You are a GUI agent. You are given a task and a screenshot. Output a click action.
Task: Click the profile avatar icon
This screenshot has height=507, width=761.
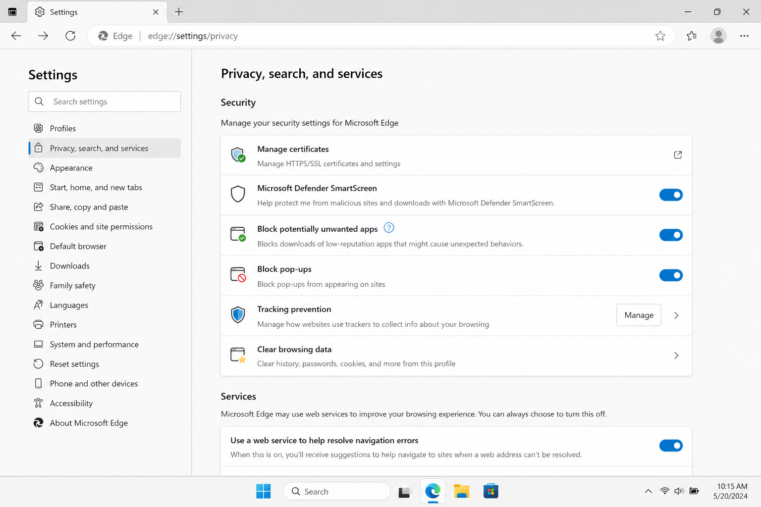click(718, 36)
